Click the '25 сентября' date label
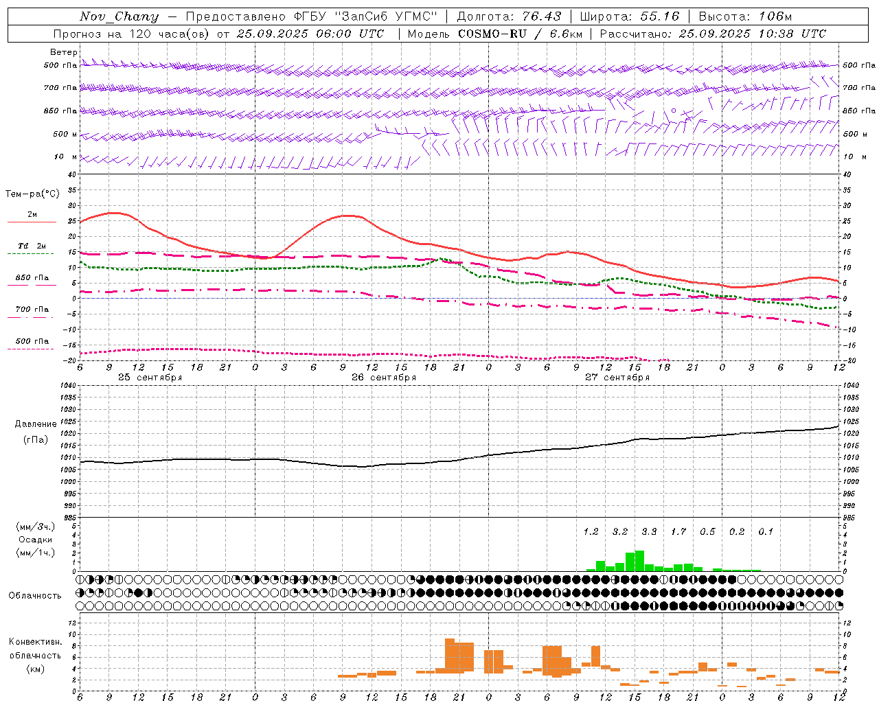879x703 pixels. click(150, 378)
